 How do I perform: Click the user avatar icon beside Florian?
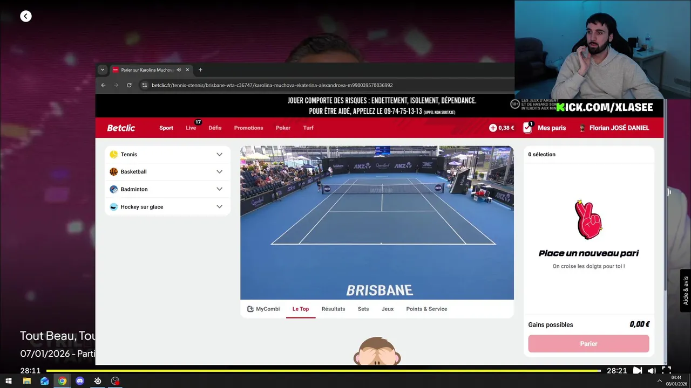pos(582,128)
